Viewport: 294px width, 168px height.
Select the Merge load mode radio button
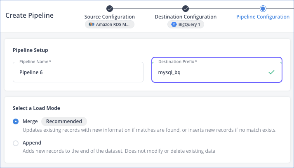tap(16, 121)
